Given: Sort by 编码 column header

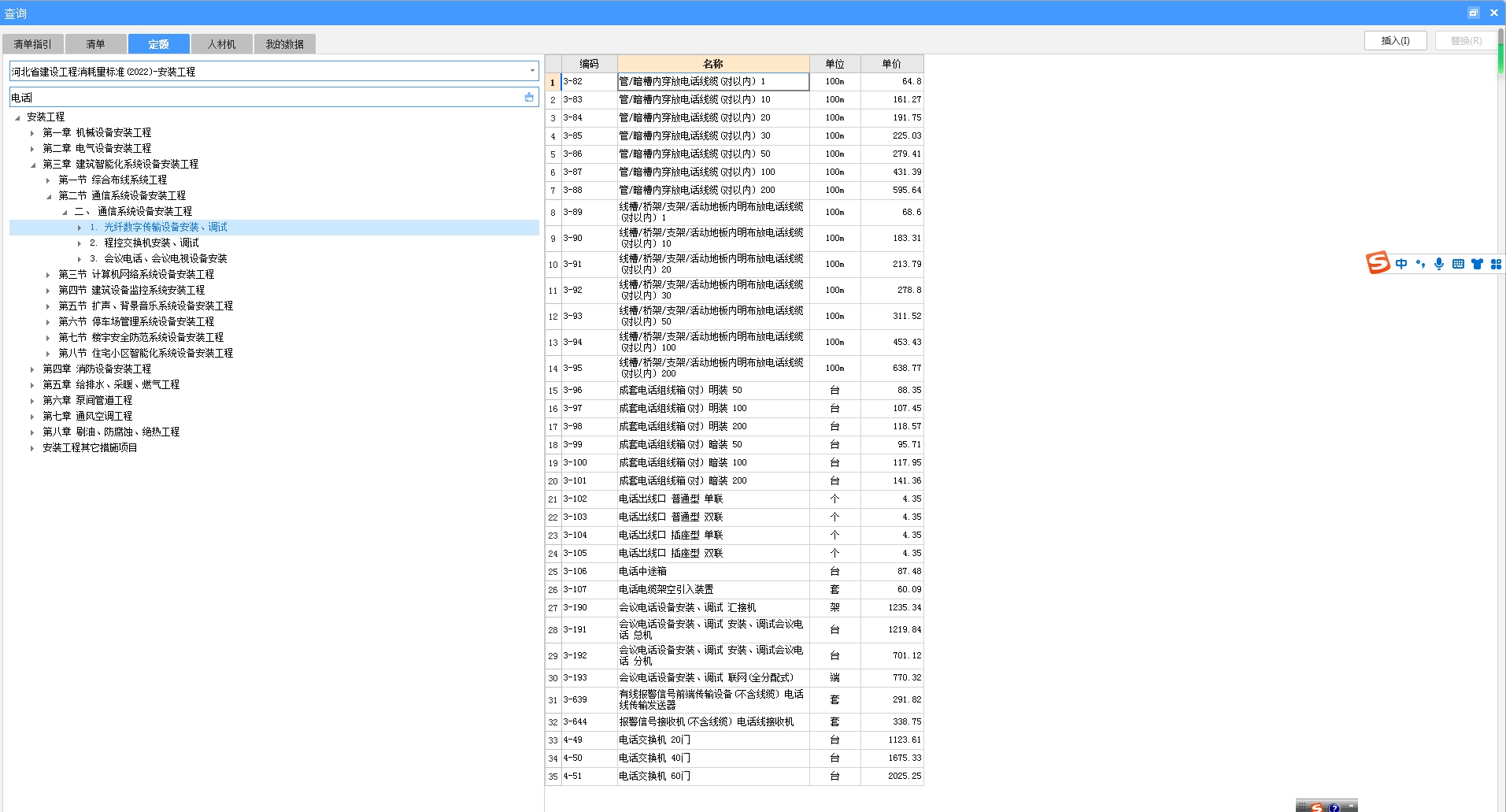Looking at the screenshot, I should (x=589, y=64).
